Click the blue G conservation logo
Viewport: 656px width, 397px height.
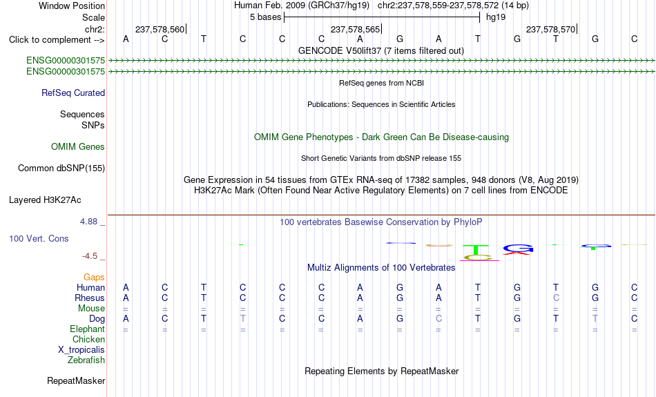[x=518, y=248]
